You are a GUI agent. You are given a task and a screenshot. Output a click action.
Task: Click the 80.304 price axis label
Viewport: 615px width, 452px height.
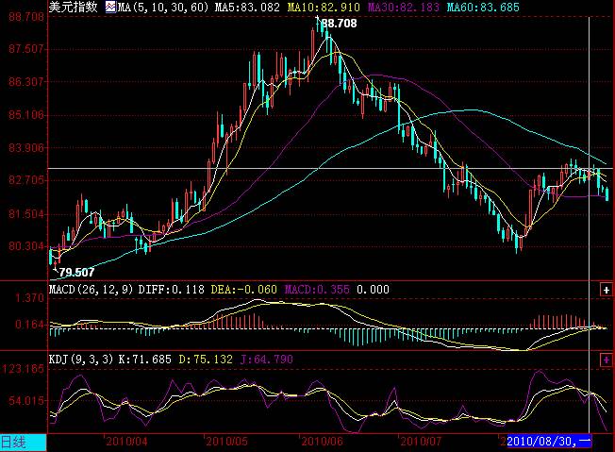coord(26,246)
